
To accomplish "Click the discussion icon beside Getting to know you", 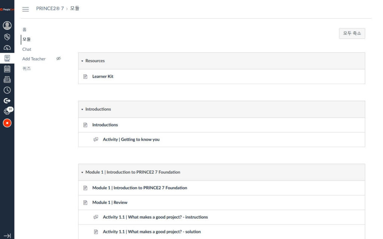I will point(96,140).
